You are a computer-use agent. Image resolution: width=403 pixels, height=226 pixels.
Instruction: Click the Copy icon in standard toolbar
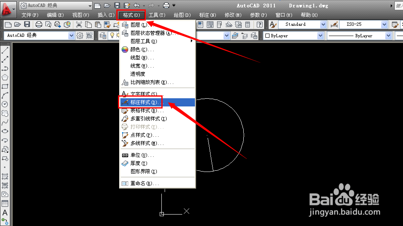[x=88, y=25]
